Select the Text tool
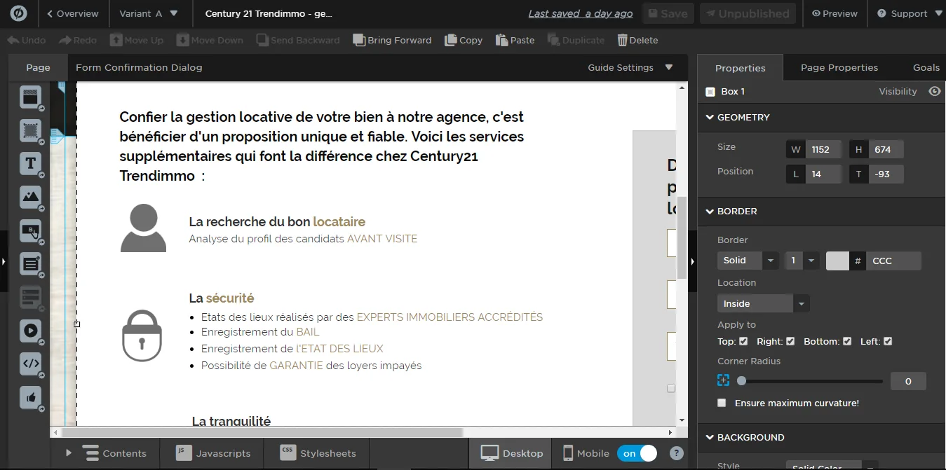 pyautogui.click(x=30, y=164)
